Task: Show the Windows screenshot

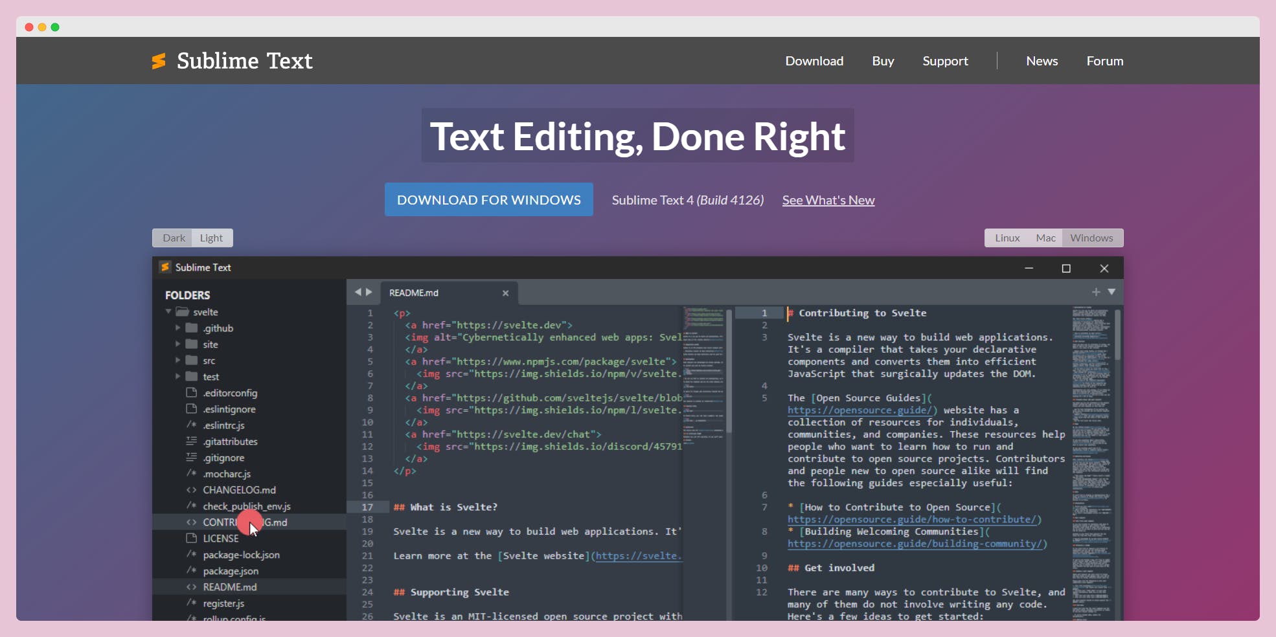Action: point(1091,238)
